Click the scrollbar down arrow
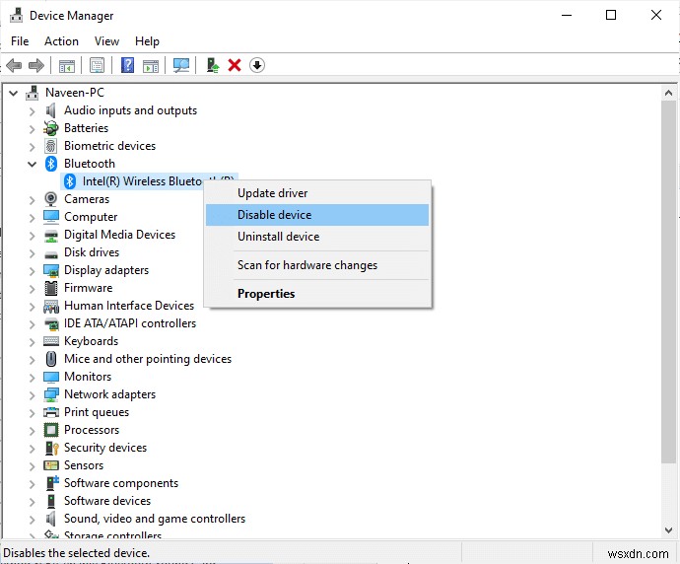This screenshot has height=564, width=680. click(668, 530)
